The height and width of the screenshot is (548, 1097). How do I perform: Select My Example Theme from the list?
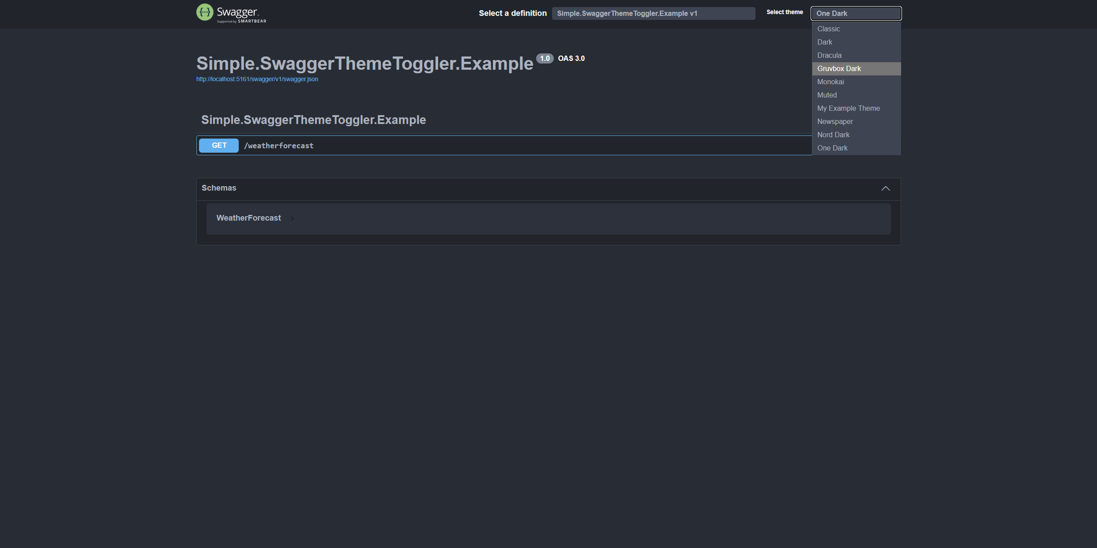coord(848,108)
